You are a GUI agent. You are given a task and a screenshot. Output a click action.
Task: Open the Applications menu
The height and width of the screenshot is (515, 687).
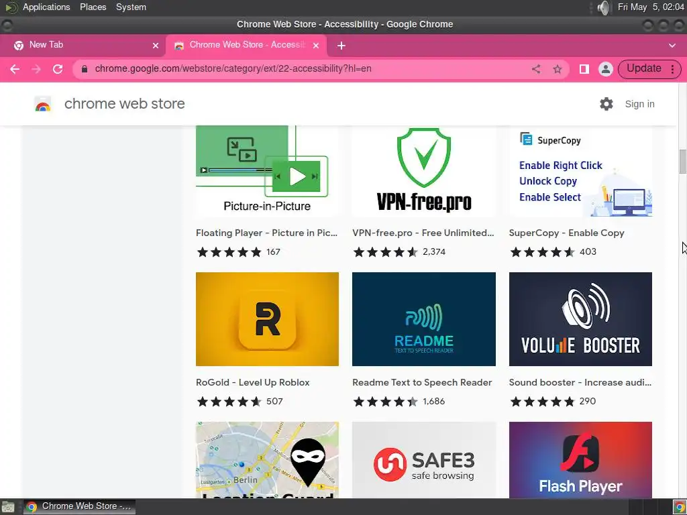[46, 7]
